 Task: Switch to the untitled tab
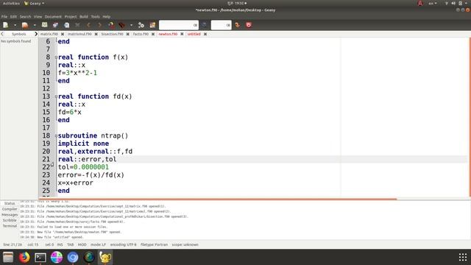tap(194, 35)
